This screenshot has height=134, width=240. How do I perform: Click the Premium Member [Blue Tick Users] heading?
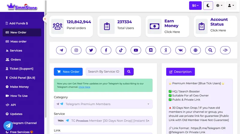[196, 83]
